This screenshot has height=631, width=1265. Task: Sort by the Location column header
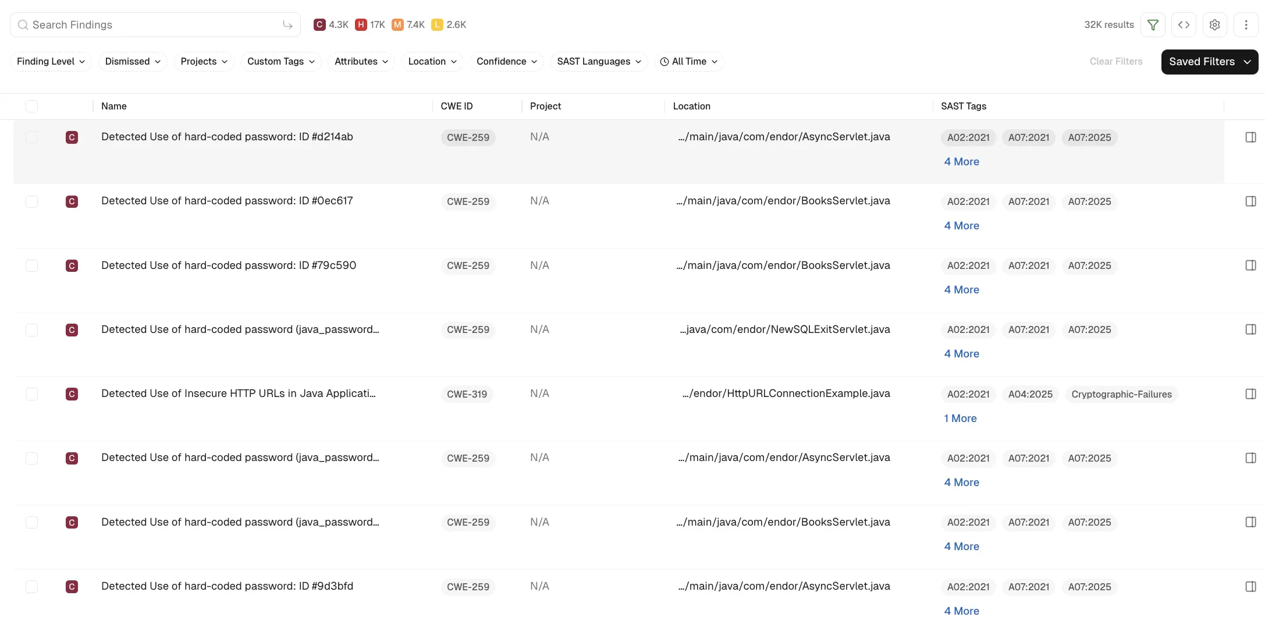691,106
